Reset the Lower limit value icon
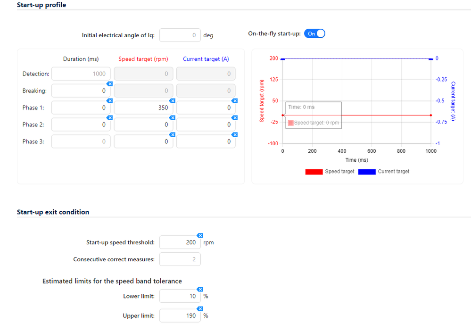The image size is (471, 332). tap(200, 289)
